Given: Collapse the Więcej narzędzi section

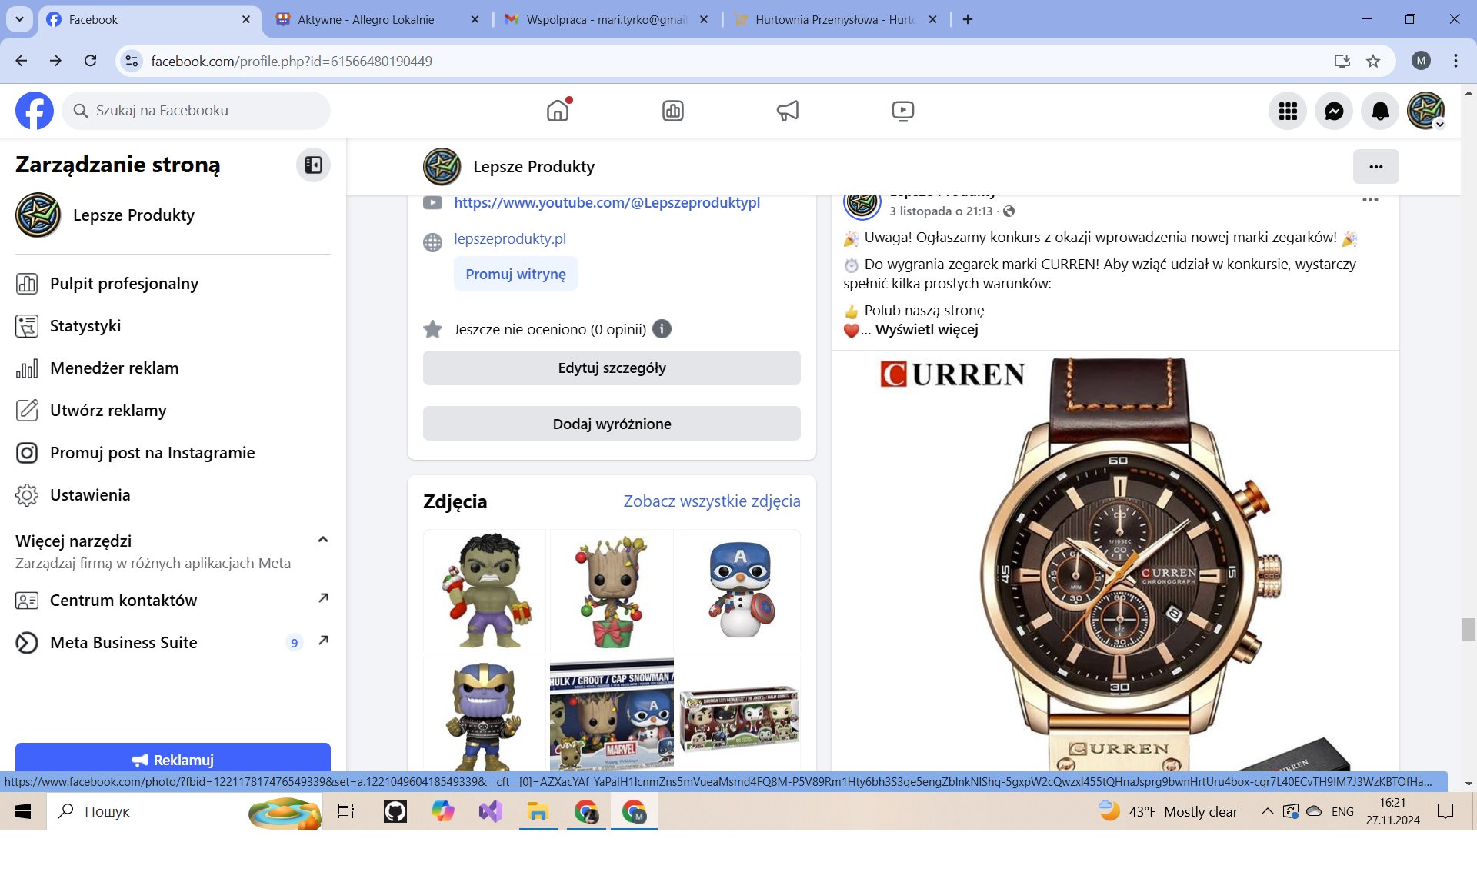Looking at the screenshot, I should 323,540.
